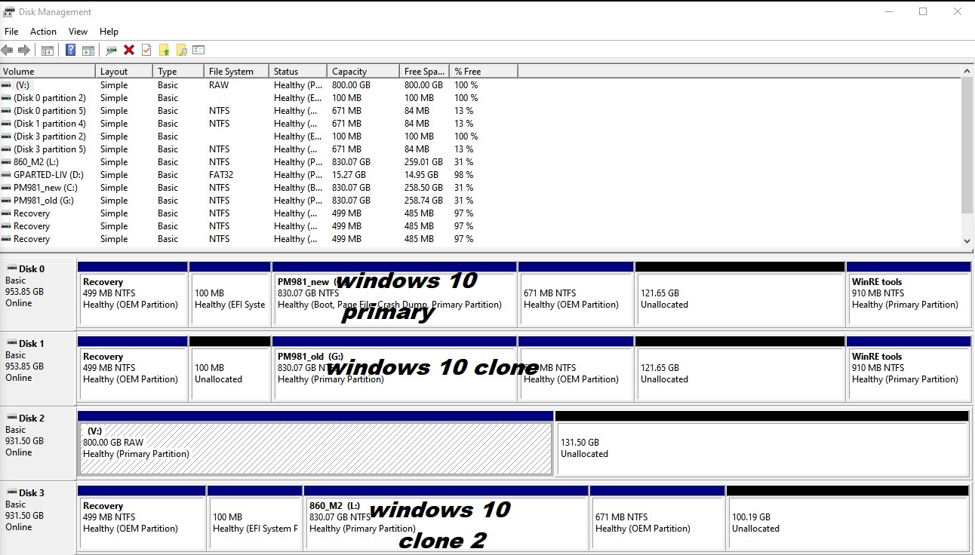Sort by the Free Space column header

[x=424, y=72]
